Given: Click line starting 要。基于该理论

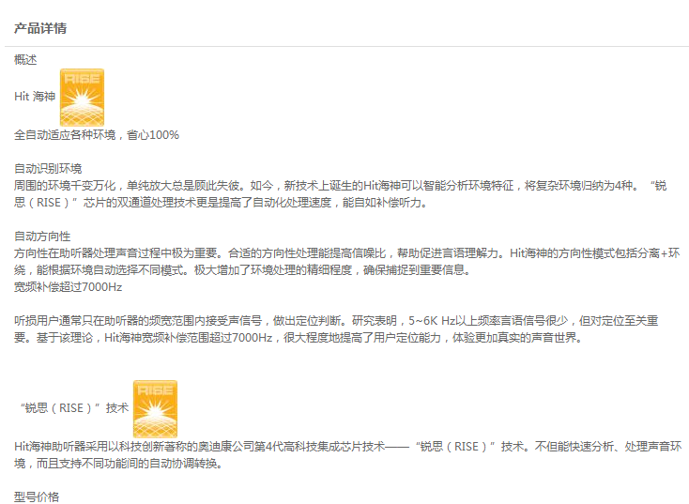Looking at the screenshot, I should click(x=298, y=338).
